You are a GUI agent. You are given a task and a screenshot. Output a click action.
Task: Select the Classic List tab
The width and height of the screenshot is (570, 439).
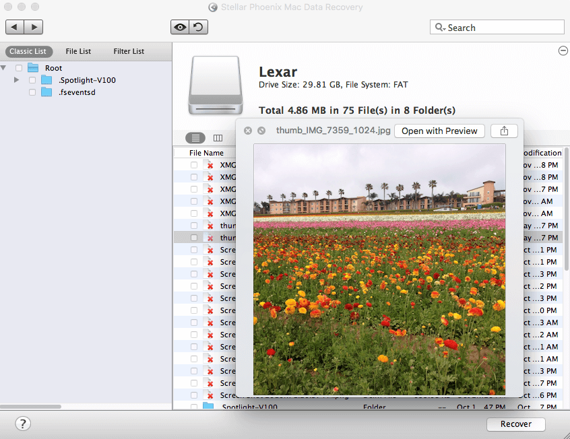[x=28, y=51]
